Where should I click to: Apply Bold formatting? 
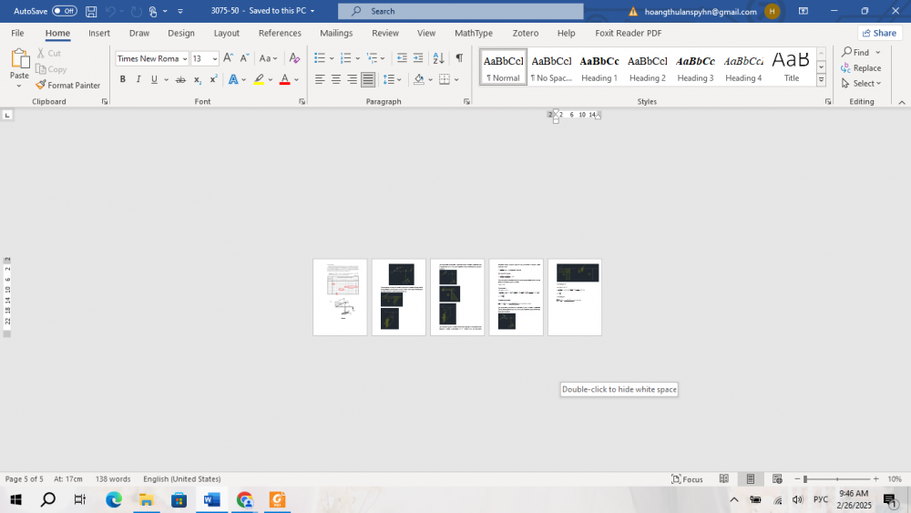pyautogui.click(x=123, y=79)
